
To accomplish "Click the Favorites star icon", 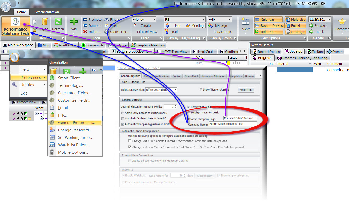I will click(x=342, y=22).
